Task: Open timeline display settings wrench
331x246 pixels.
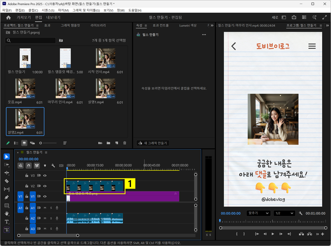Action: [53, 166]
